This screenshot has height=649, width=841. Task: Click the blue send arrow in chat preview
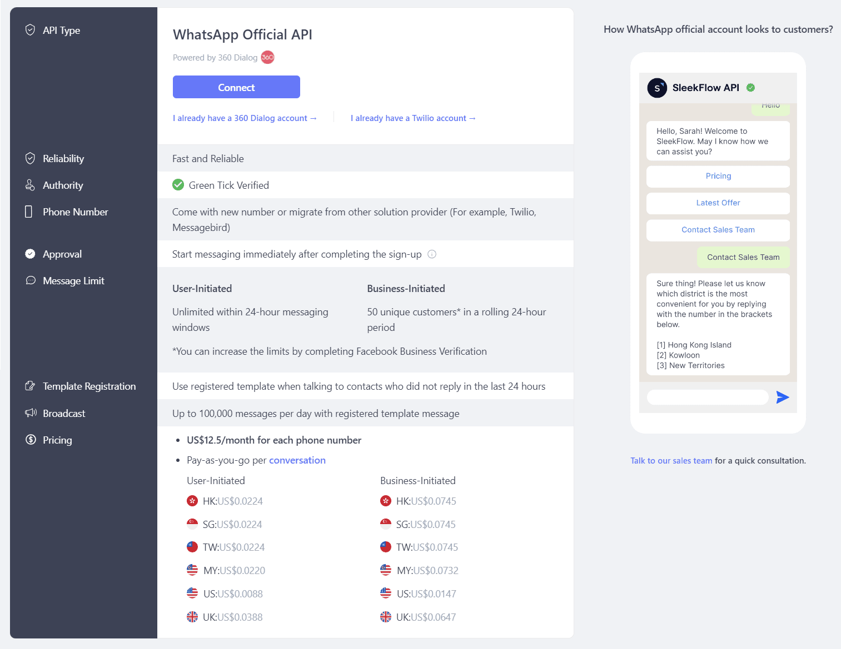click(x=783, y=397)
